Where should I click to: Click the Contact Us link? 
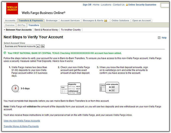(119, 5)
